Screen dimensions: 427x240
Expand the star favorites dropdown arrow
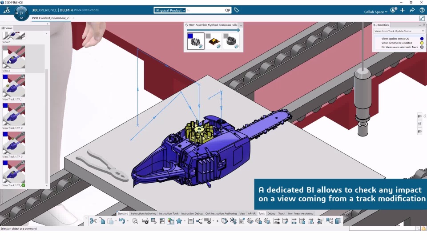(184, 221)
